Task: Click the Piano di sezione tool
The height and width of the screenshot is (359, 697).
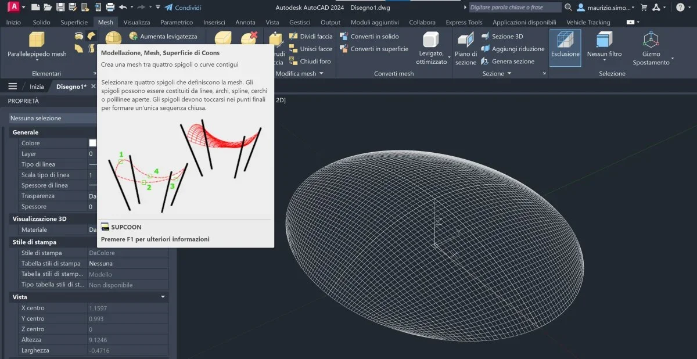Action: tap(465, 41)
